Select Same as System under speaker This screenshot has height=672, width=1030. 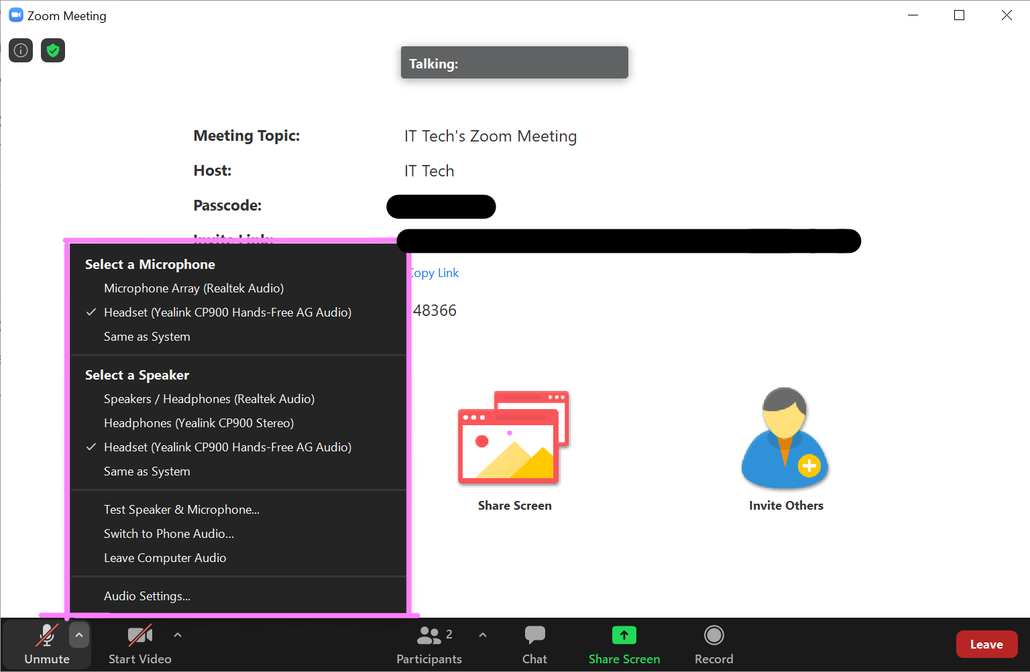[238, 471]
